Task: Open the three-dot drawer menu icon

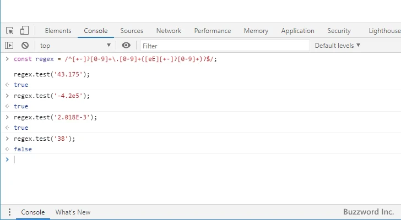Action: pos(9,212)
